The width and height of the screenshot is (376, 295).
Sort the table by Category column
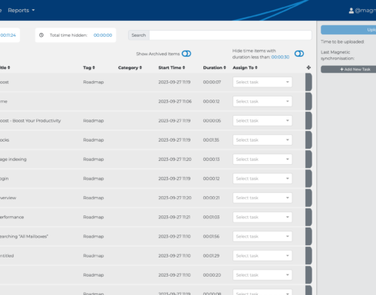click(x=130, y=67)
